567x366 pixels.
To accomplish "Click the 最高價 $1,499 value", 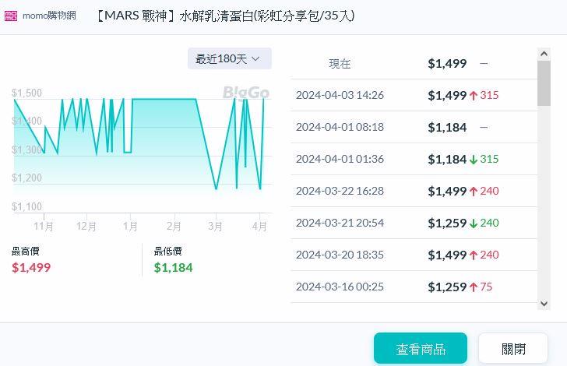I will pyautogui.click(x=31, y=267).
